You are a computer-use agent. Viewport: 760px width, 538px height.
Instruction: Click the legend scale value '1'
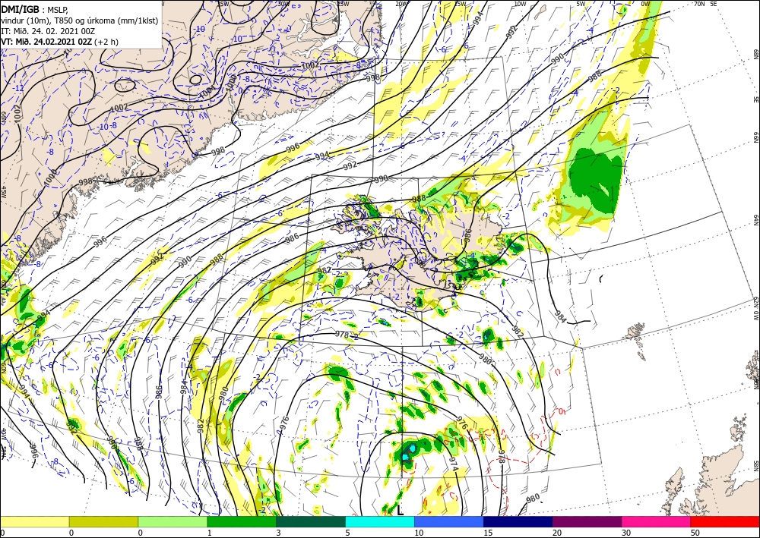click(210, 533)
